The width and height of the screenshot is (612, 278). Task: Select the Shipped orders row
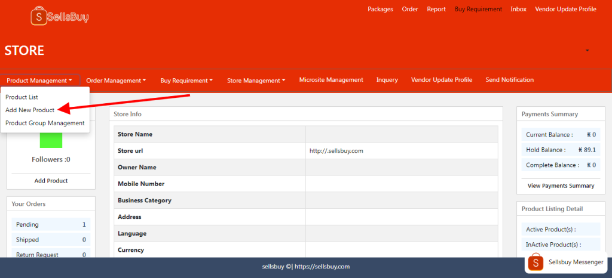point(51,239)
